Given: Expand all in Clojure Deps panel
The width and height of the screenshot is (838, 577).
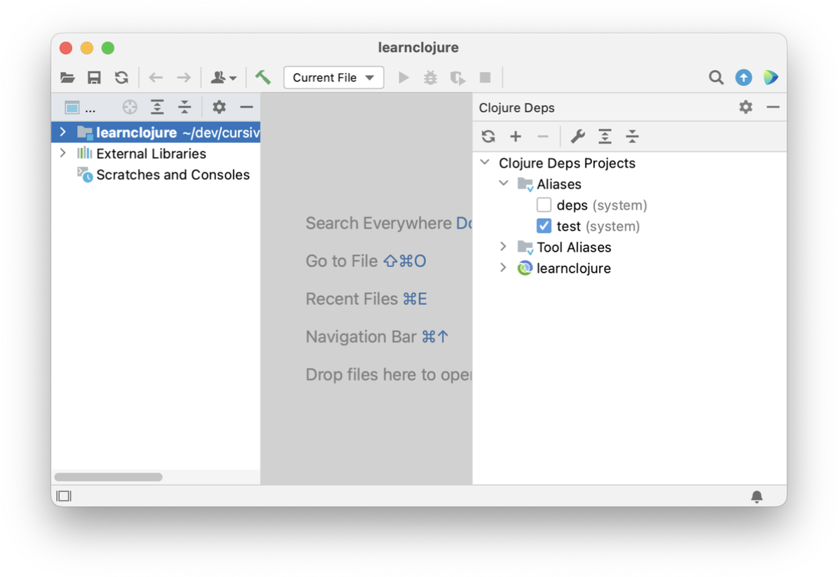Looking at the screenshot, I should coord(605,136).
